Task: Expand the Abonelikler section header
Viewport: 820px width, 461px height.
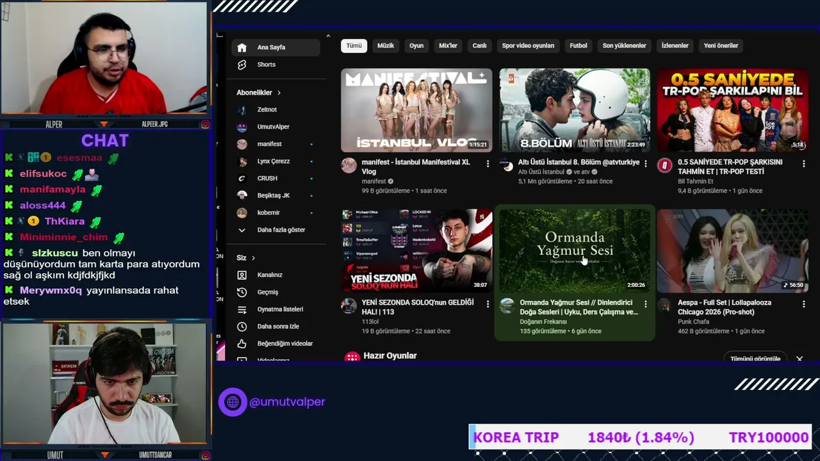Action: click(259, 93)
